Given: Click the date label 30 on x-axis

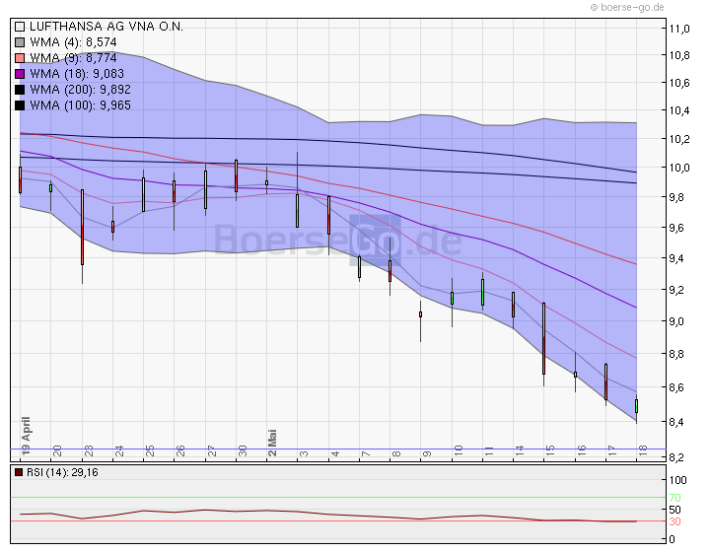Looking at the screenshot, I should point(243,450).
